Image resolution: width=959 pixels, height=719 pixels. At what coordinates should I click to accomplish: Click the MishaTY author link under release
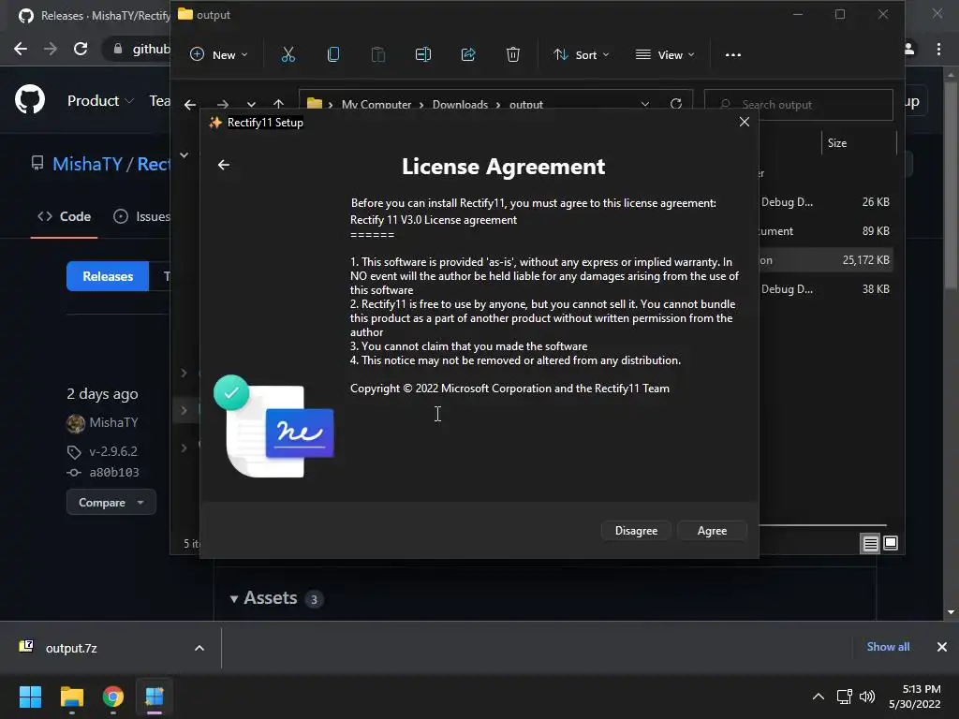(x=113, y=422)
